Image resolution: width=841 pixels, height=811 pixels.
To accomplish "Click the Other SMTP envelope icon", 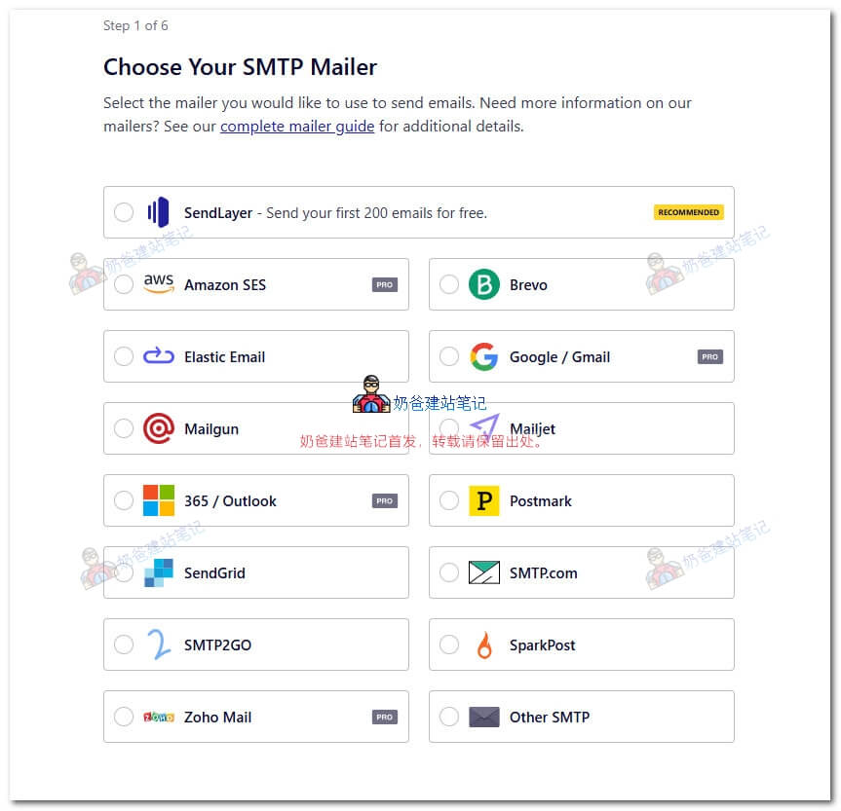I will coord(483,717).
